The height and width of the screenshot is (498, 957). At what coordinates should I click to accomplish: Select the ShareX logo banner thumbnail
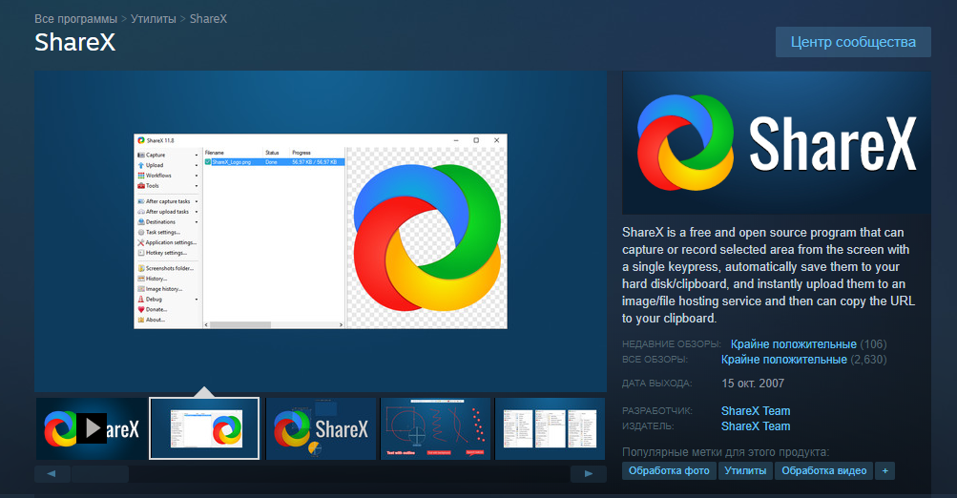pyautogui.click(x=321, y=428)
